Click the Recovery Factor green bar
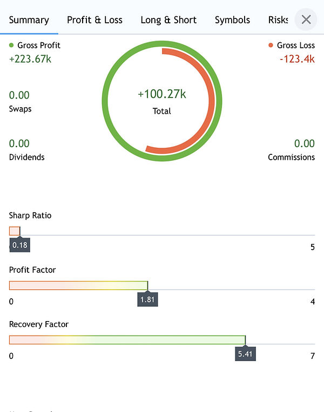Viewport: 324px width, 412px height. pos(162,340)
